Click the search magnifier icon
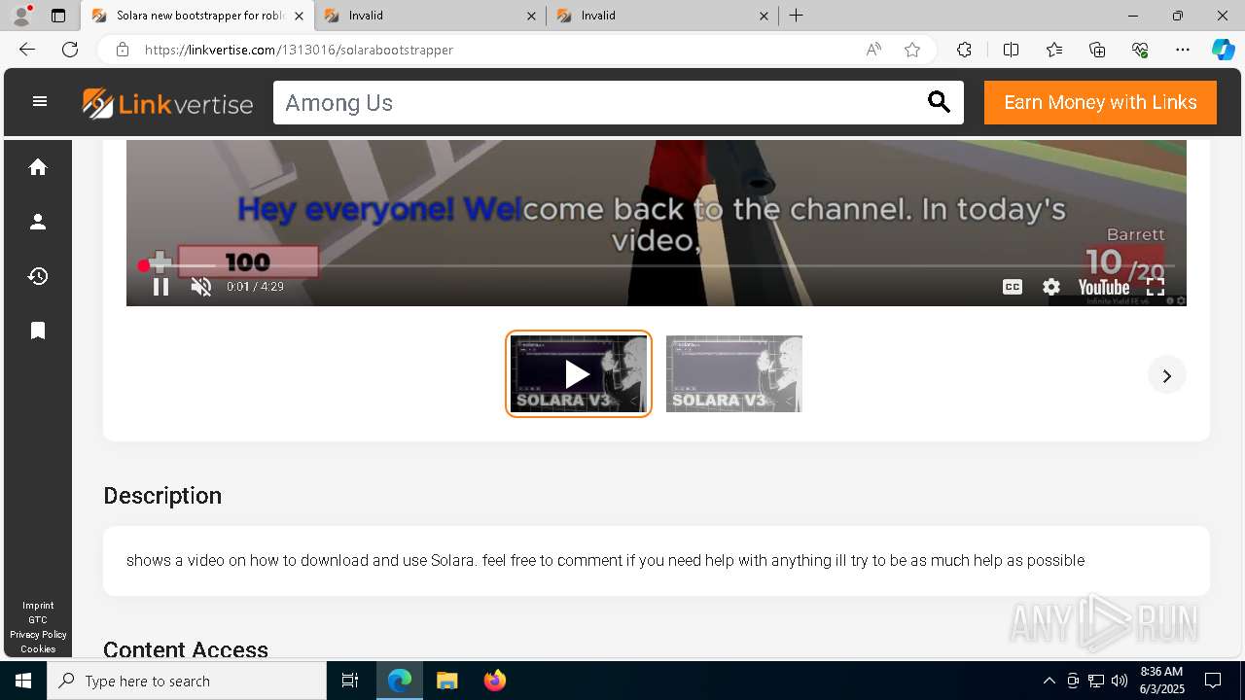Viewport: 1245px width, 700px height. pos(939,102)
